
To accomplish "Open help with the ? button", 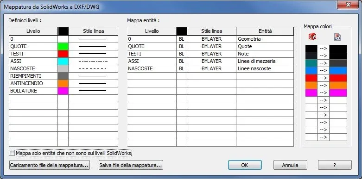I will pos(335,165).
